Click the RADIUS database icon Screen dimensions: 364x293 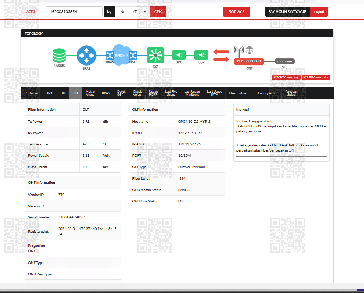point(59,55)
